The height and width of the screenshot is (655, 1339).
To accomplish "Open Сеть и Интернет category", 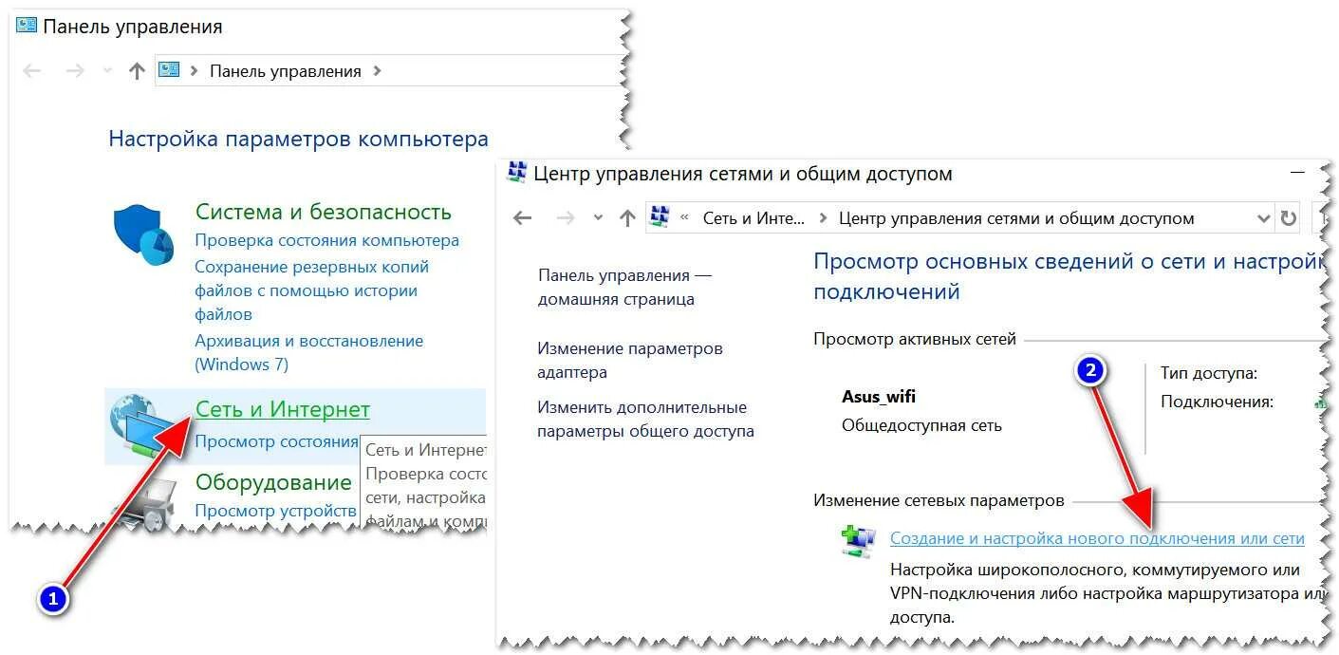I will pyautogui.click(x=282, y=409).
